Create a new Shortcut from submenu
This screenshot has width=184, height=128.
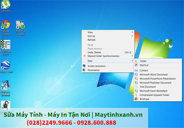[158, 65]
